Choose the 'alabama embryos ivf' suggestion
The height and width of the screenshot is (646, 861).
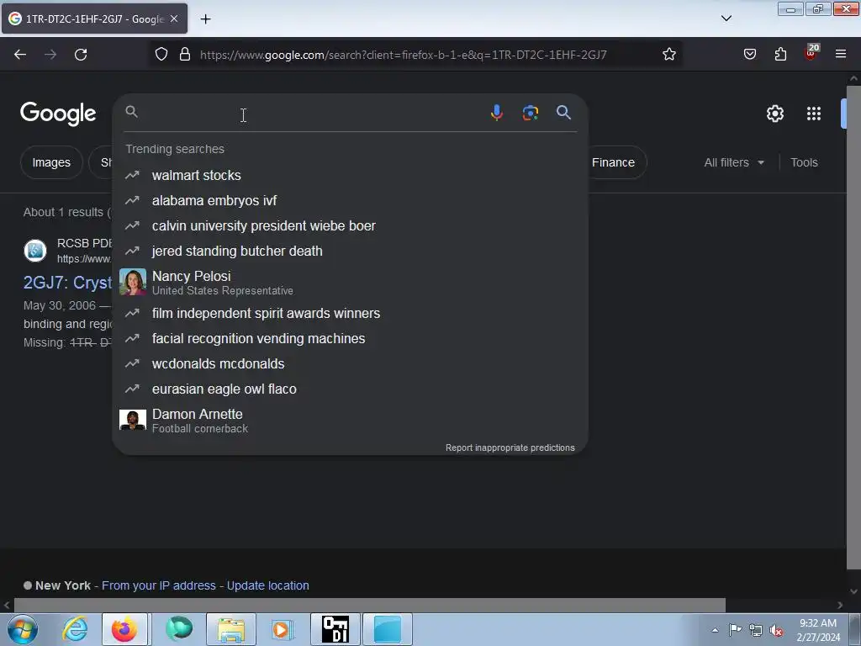[x=350, y=200]
